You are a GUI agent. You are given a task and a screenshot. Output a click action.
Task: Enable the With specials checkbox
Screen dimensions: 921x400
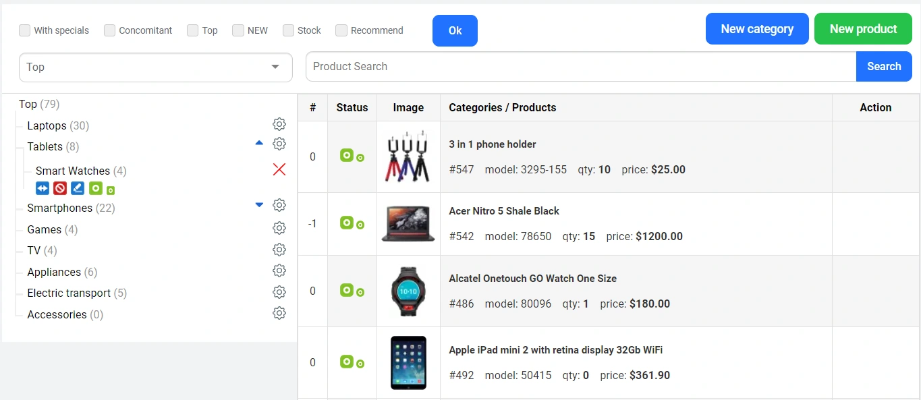coord(25,30)
